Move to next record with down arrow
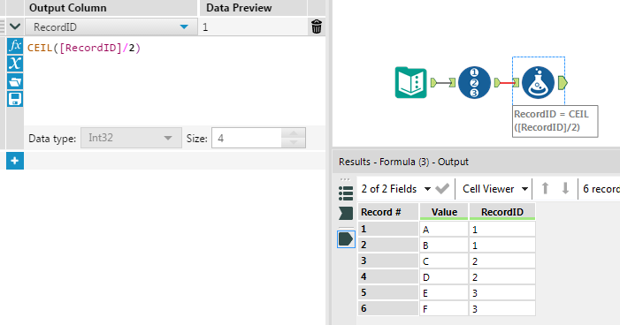Screen dimensions: 620x325 (x=565, y=188)
